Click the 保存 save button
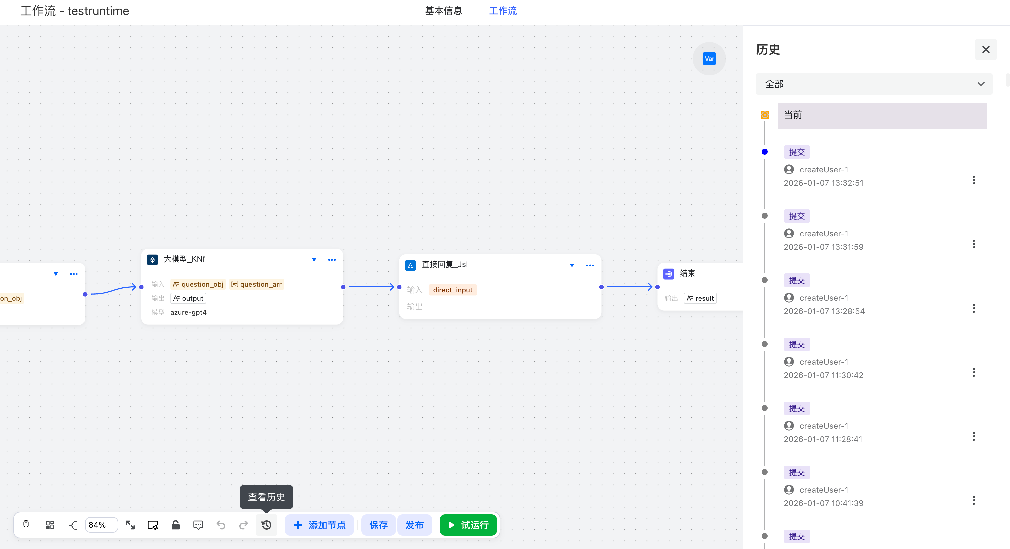Screen dimensions: 1010x549 coord(378,525)
